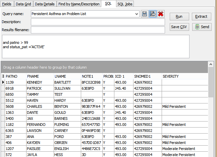Click scroll-up arrow of results grid
Image resolution: width=217 pixels, height=157 pixels.
(211, 64)
